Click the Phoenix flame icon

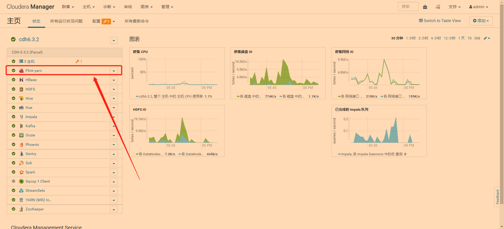pos(22,145)
